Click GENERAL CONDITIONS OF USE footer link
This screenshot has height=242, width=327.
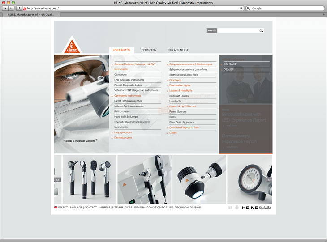pos(154,208)
